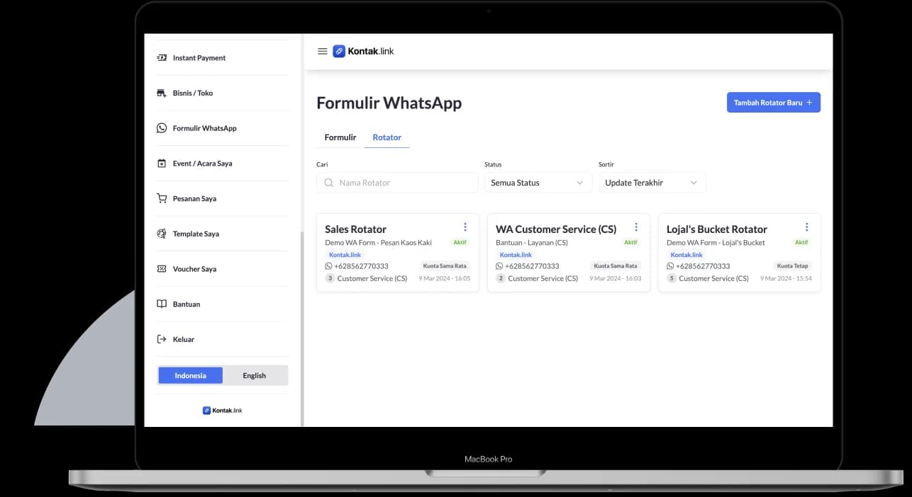Screen dimensions: 912x497
Task: Open the WA Customer Service (CS) card title
Action: [x=556, y=229]
